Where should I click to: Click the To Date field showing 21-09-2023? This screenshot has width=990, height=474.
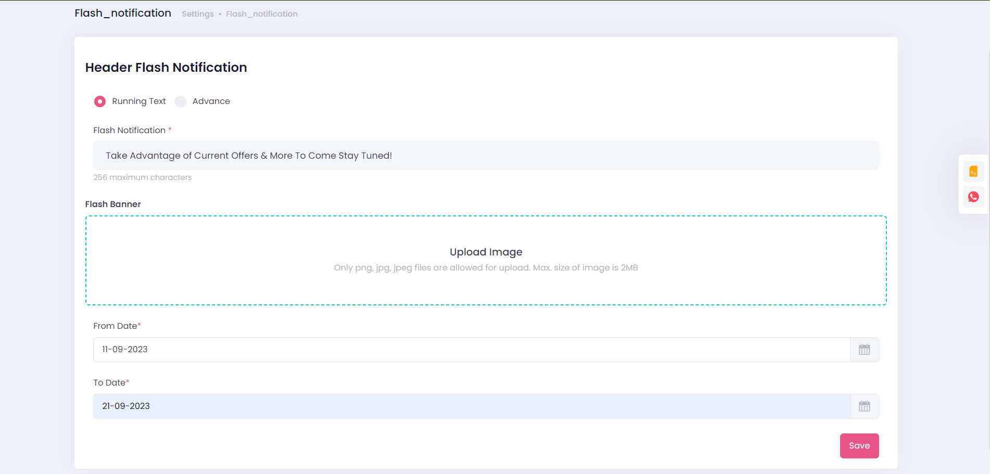click(x=472, y=406)
